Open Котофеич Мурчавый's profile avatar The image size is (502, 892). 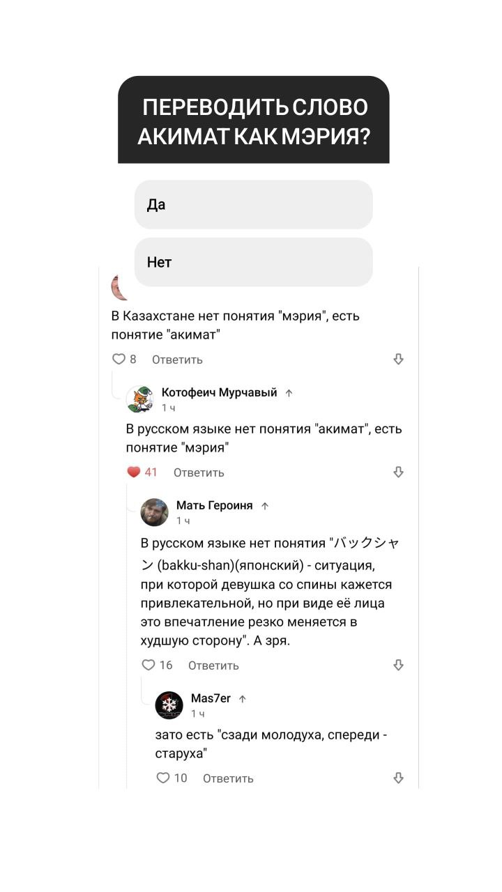point(140,399)
